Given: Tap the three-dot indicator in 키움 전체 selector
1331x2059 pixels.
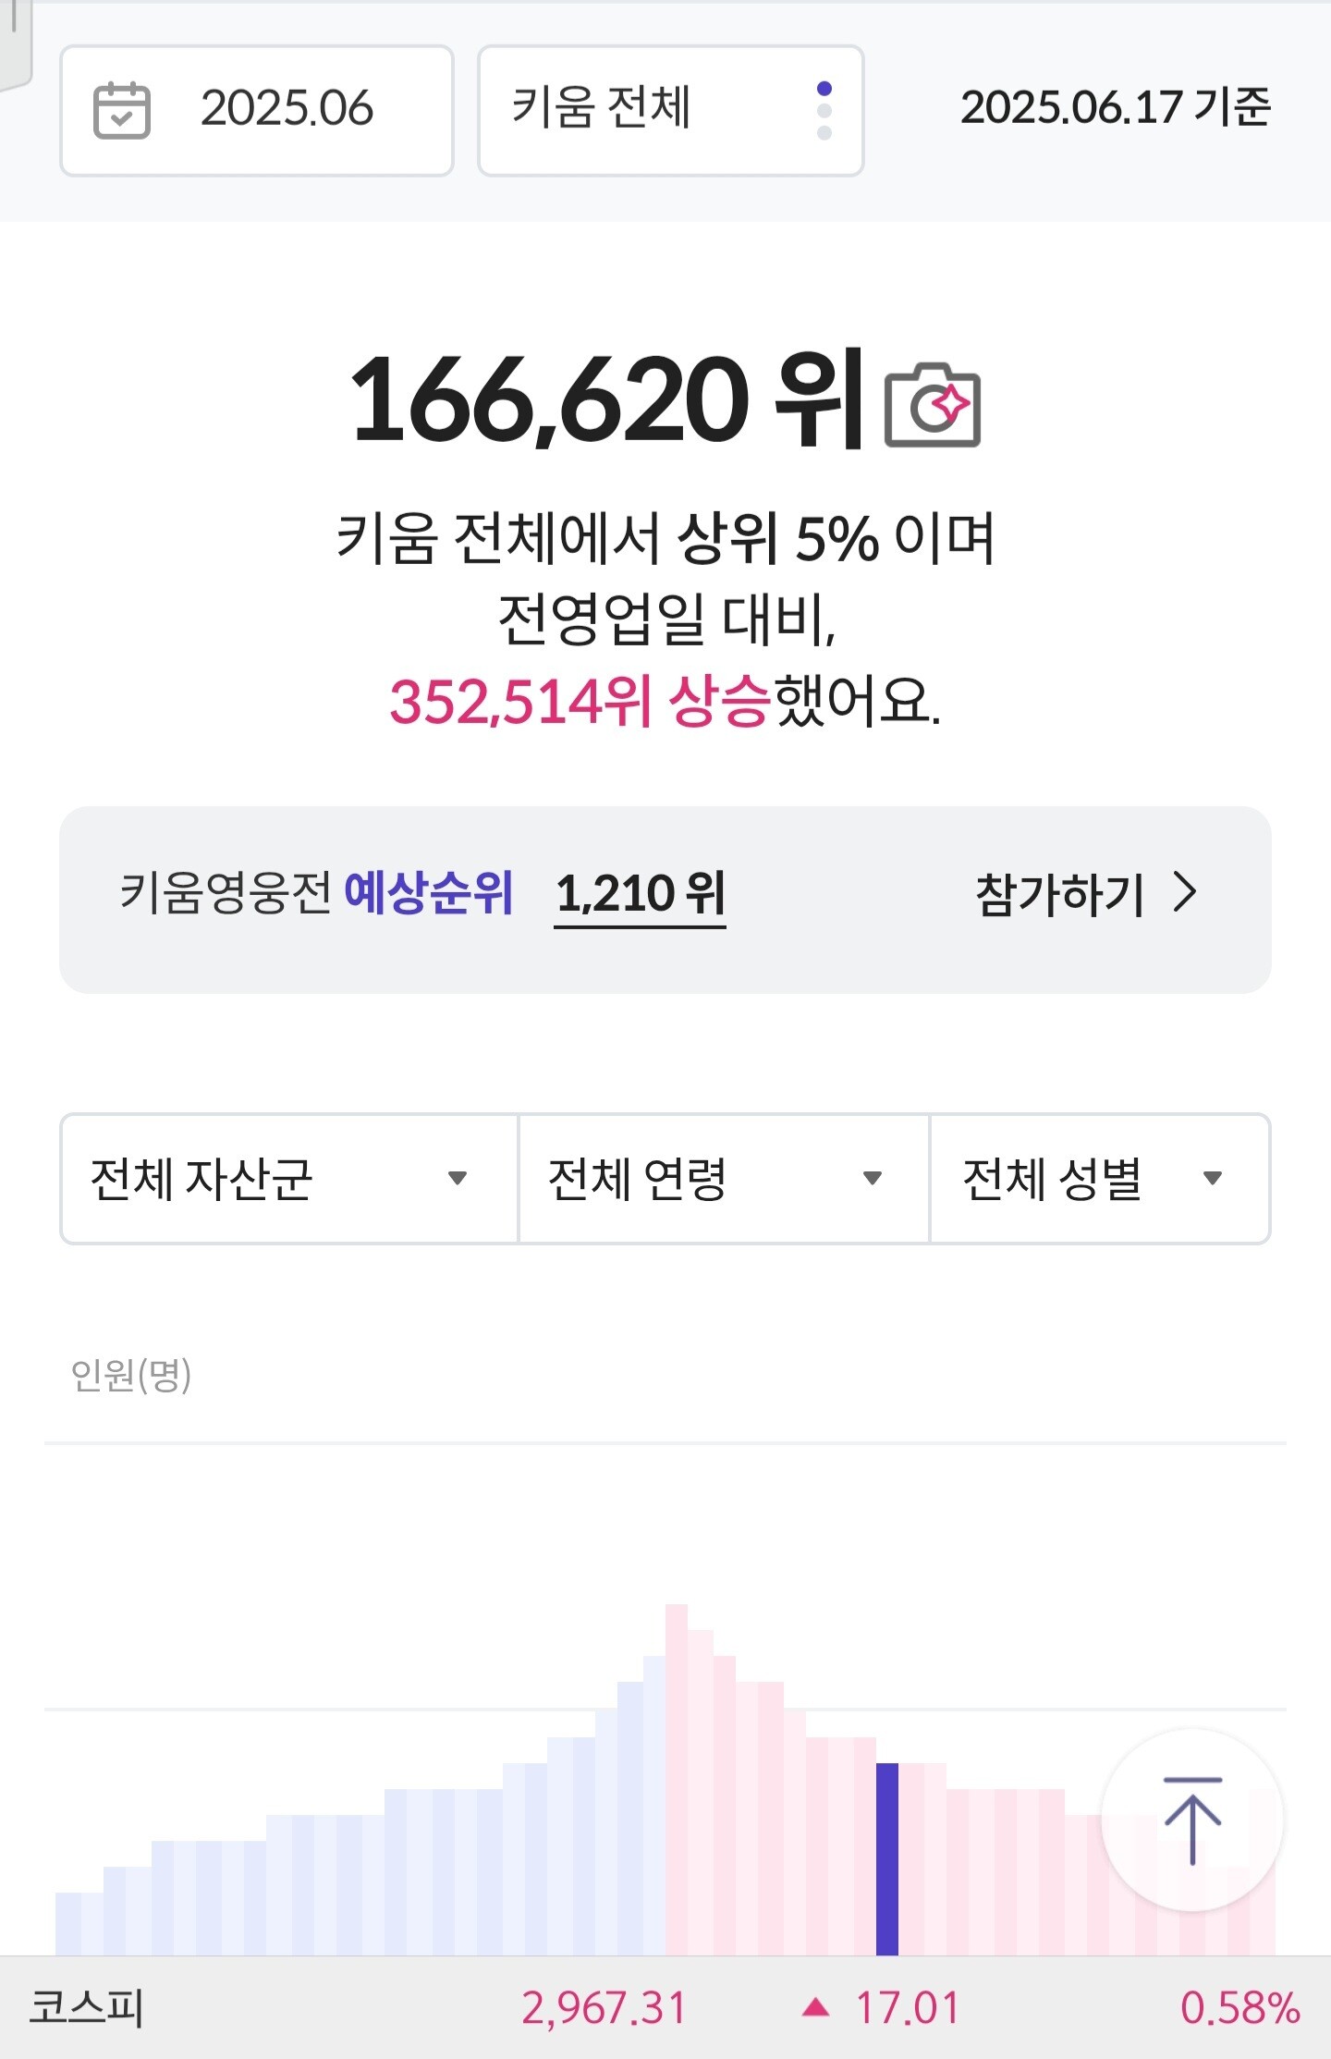Looking at the screenshot, I should click(x=824, y=111).
